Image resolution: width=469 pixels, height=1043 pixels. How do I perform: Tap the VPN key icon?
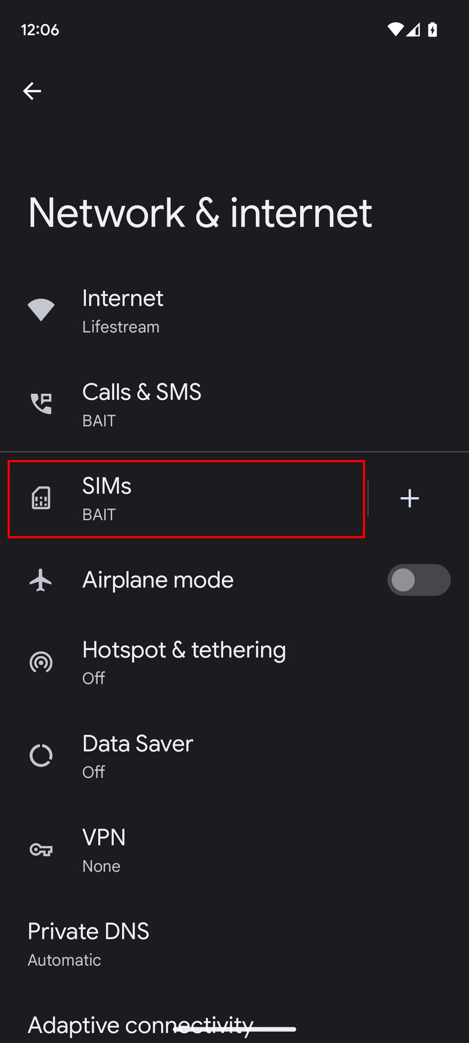coord(41,850)
